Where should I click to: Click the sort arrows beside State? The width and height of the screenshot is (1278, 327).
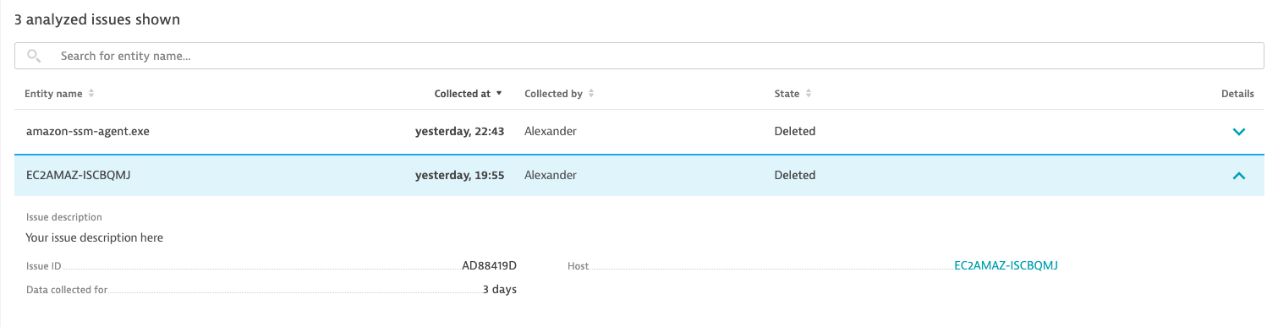click(x=809, y=94)
